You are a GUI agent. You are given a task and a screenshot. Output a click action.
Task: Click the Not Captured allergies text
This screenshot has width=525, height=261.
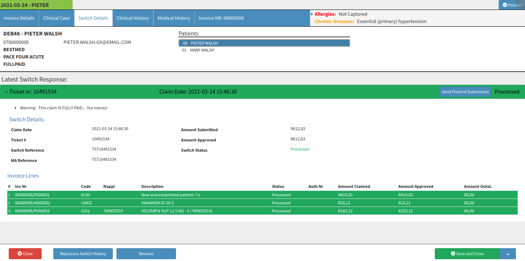tap(353, 14)
